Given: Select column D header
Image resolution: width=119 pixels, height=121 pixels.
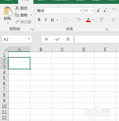Looking at the screenshot, I should click(84, 49).
